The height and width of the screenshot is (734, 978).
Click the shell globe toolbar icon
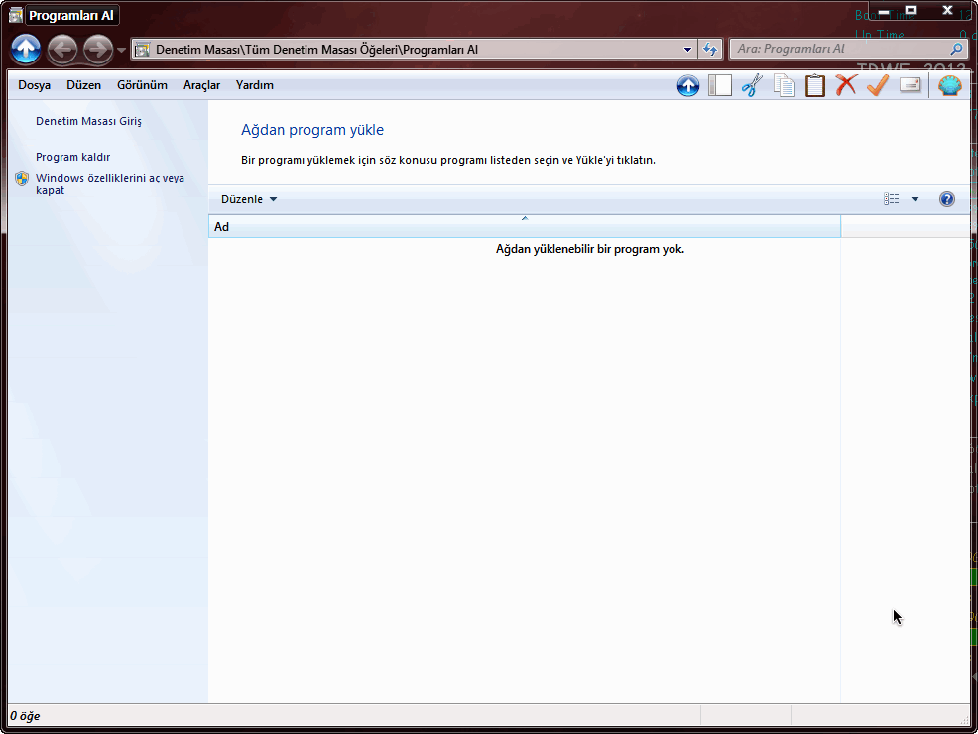[x=950, y=85]
